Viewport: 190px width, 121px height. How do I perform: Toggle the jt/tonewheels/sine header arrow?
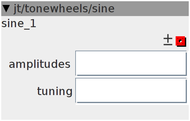coord(6,9)
